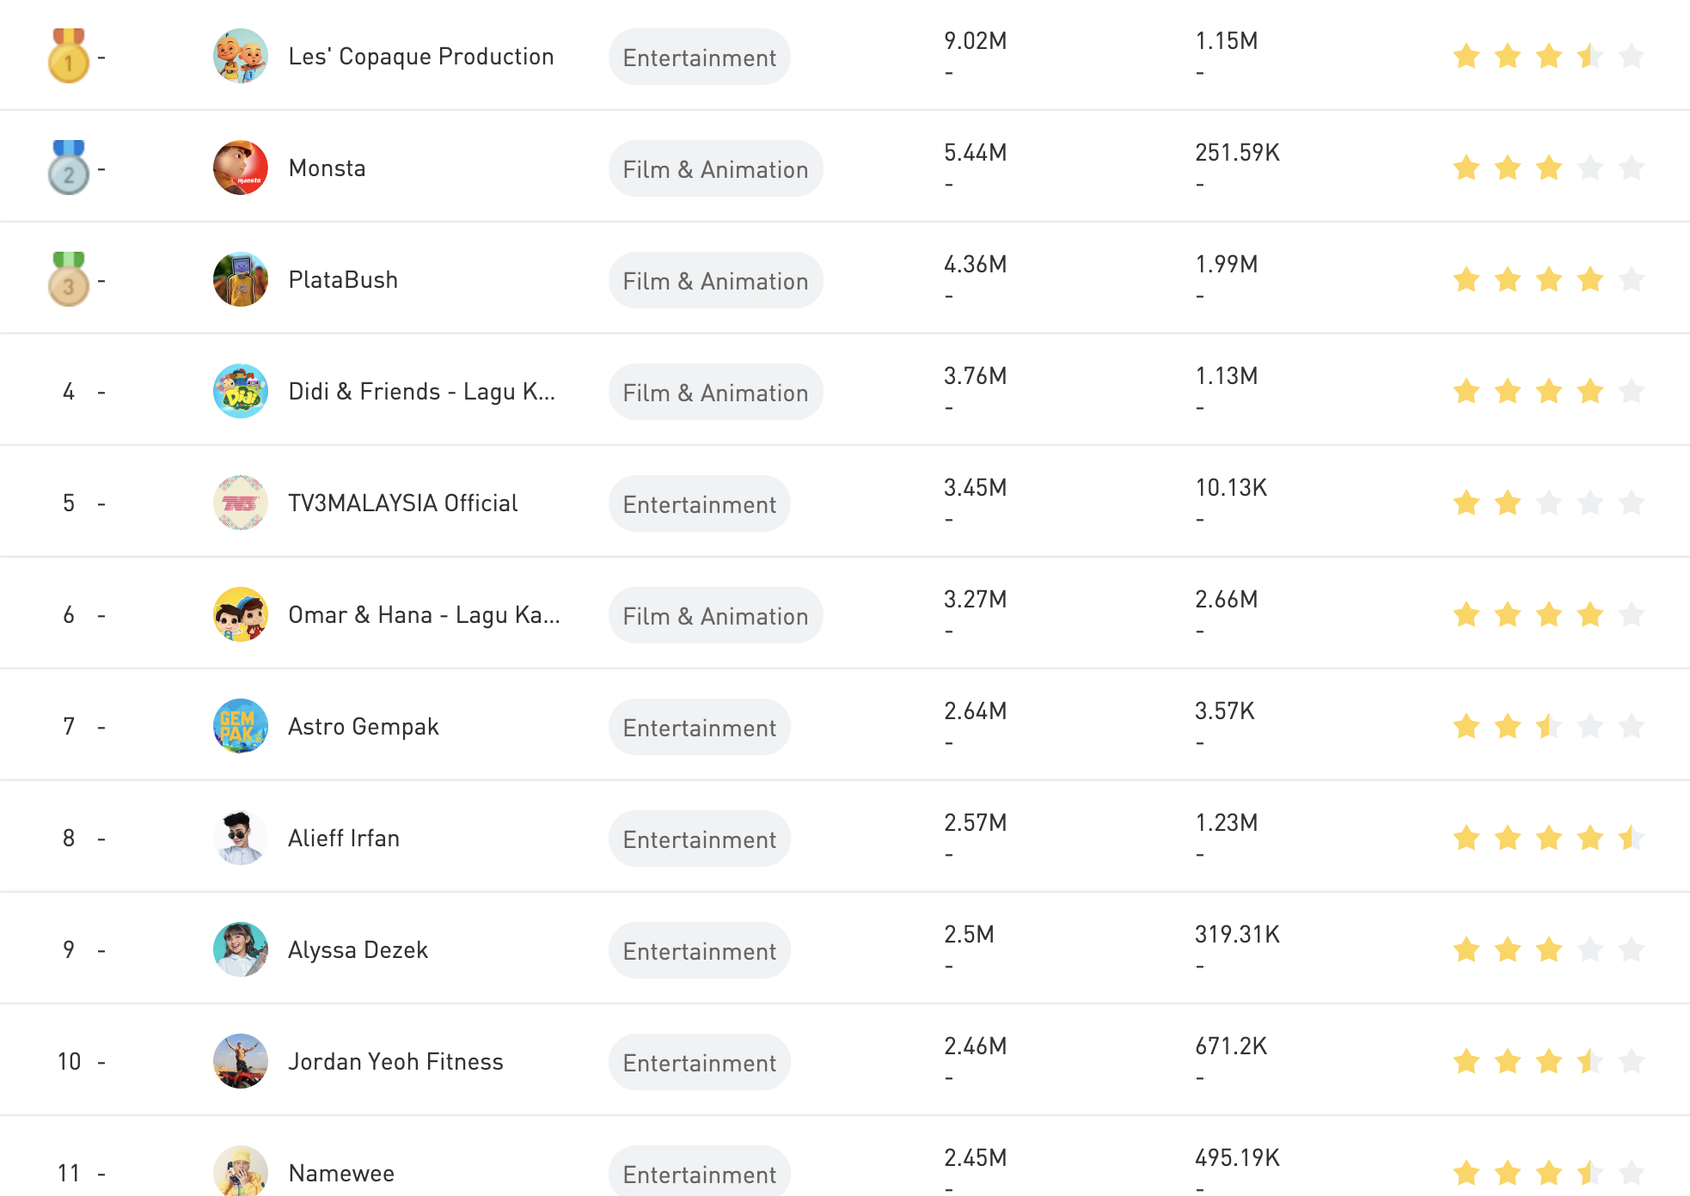This screenshot has height=1196, width=1690.
Task: Open PlataBush channel avatar
Action: pyautogui.click(x=240, y=280)
